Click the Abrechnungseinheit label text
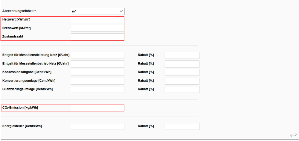299x141 pixels. point(19,11)
